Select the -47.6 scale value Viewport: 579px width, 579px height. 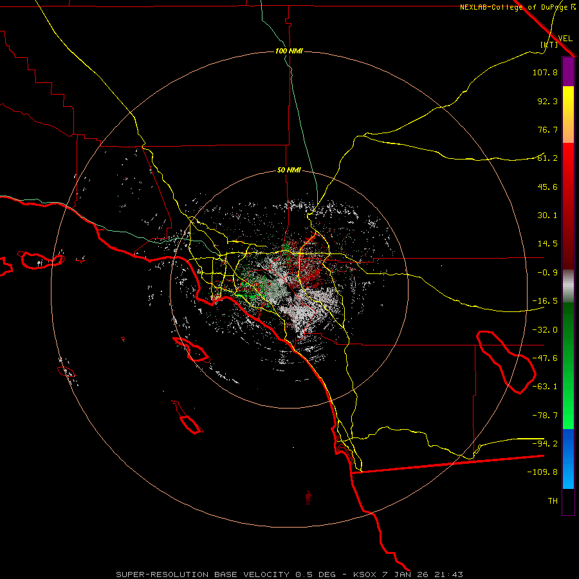click(x=545, y=358)
